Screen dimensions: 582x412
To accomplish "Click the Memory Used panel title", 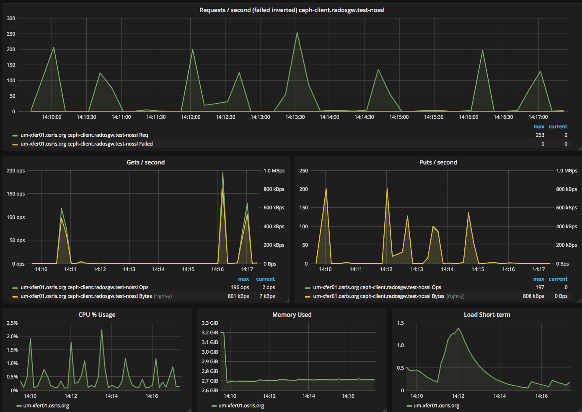I will pos(292,315).
